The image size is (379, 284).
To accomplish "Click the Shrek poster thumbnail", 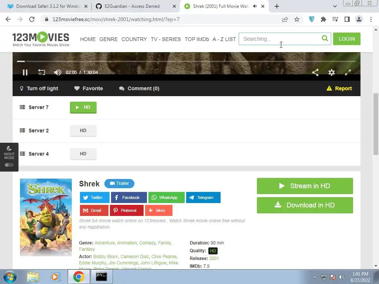I will (46, 217).
